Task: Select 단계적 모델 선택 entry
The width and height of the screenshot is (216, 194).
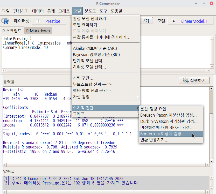Action: point(106,61)
